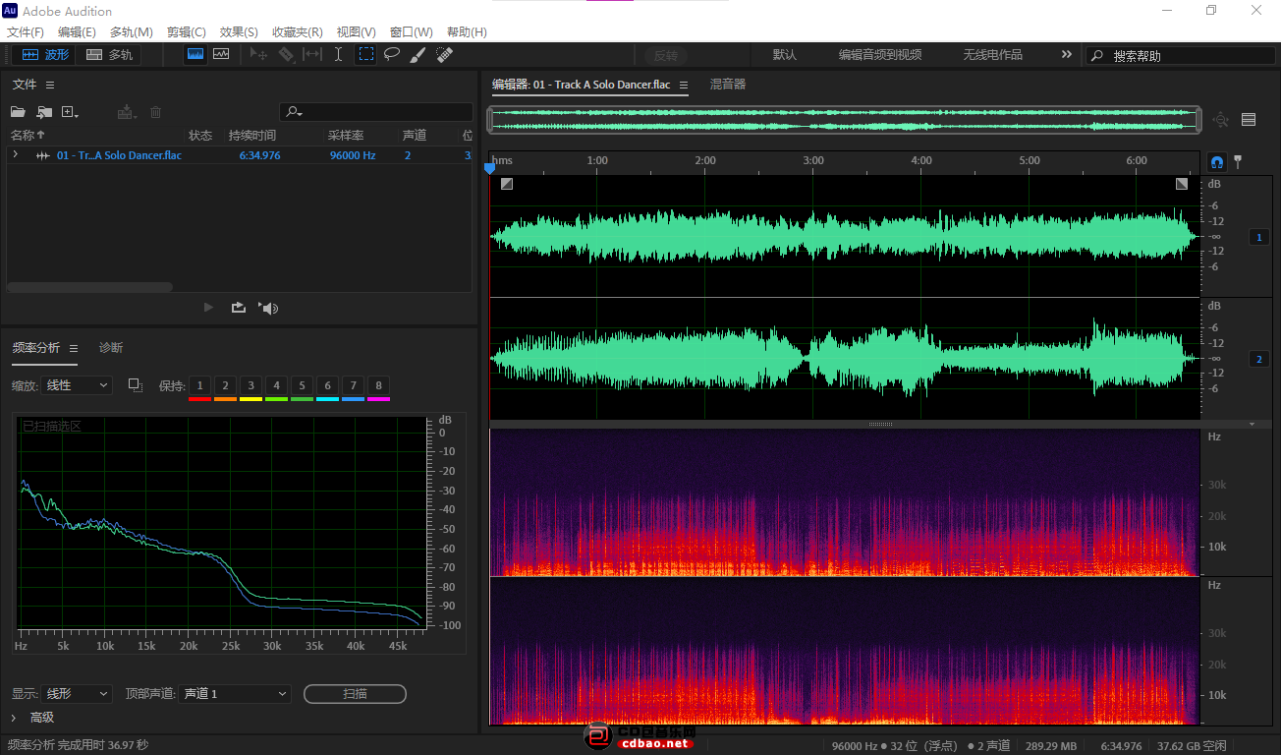Switch to the 多轨 multitrack view
The height and width of the screenshot is (755, 1281).
(x=110, y=55)
